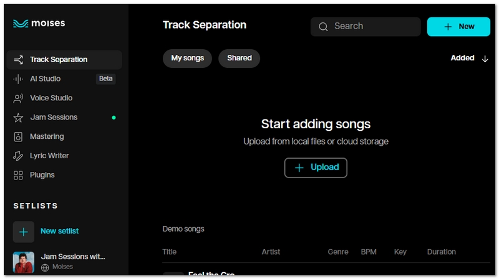Toggle sort direction arrow beside Added
499x279 pixels.
pyautogui.click(x=485, y=59)
